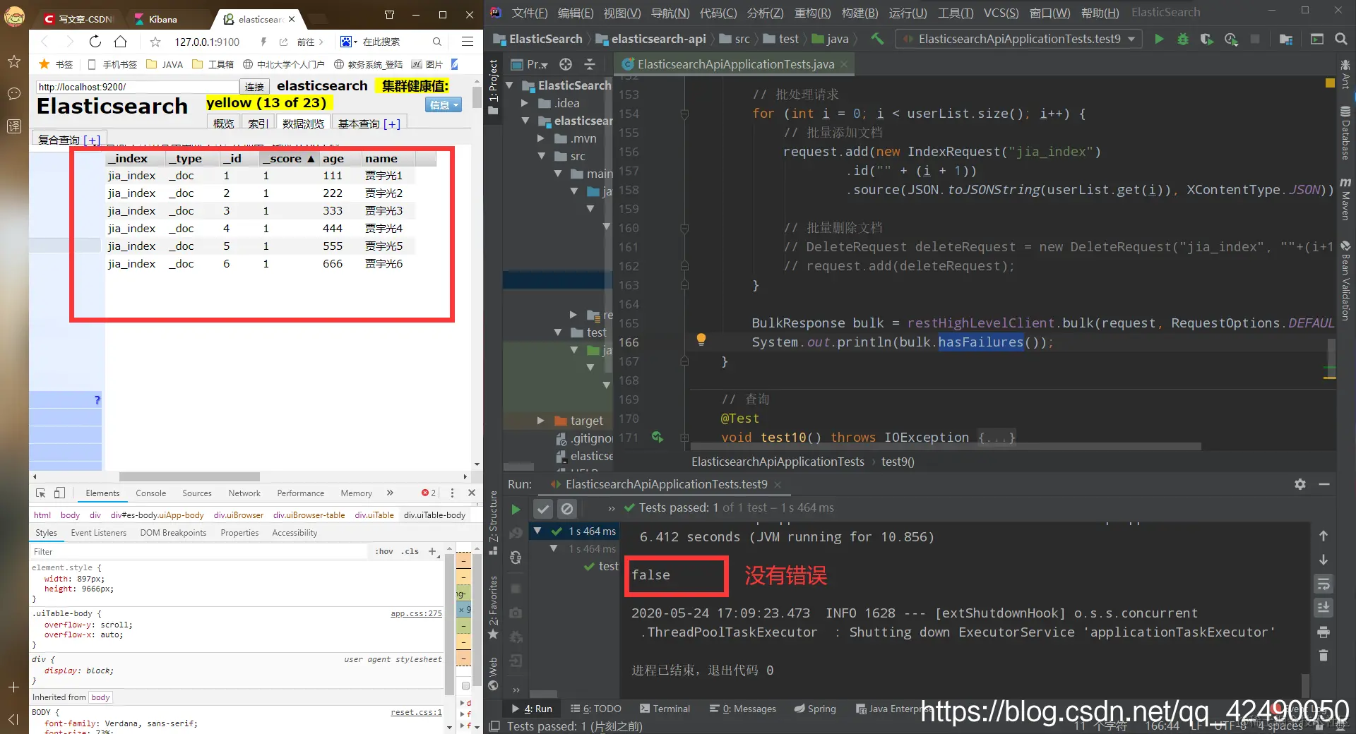
Task: Select the DevTools element inspector icon
Action: 40,493
